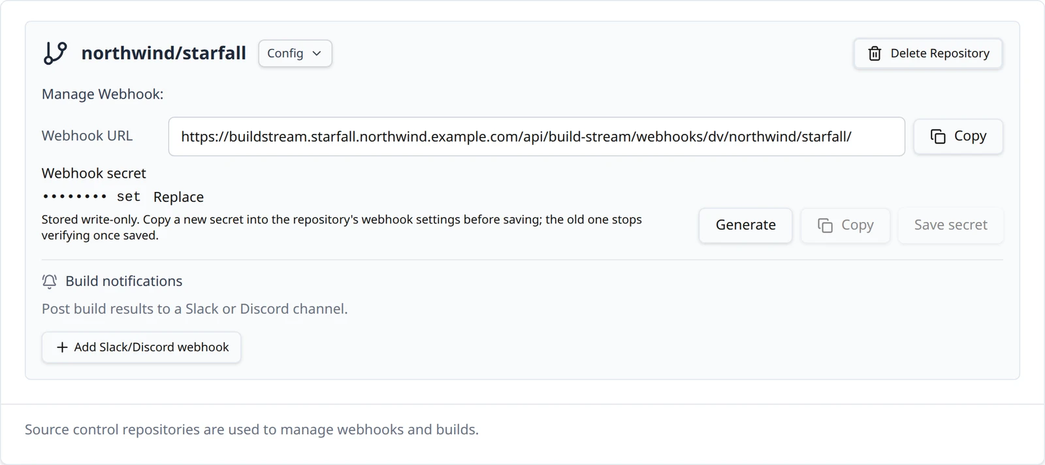Click the Webhook URL input field
Viewport: 1045px width, 465px height.
(536, 136)
